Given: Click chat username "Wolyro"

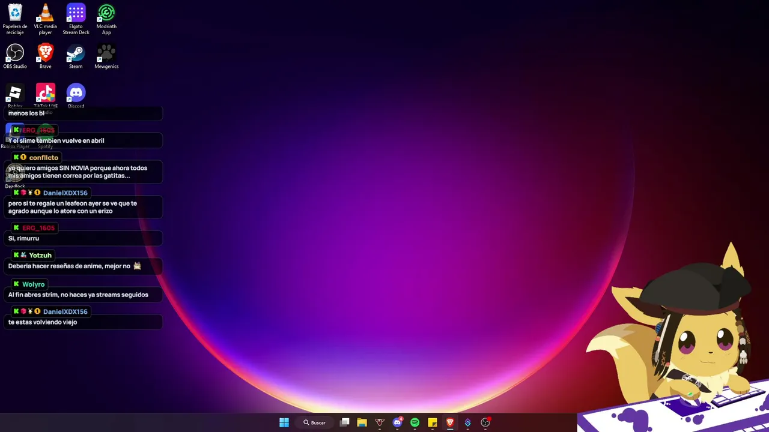Looking at the screenshot, I should (34, 284).
